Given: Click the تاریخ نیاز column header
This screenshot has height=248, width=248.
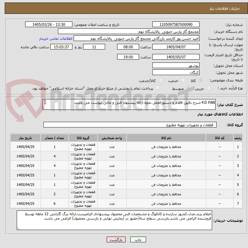Looking at the screenshot, I should tap(25, 138).
